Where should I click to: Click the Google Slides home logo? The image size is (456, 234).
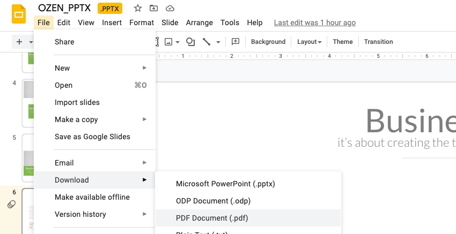click(x=19, y=14)
